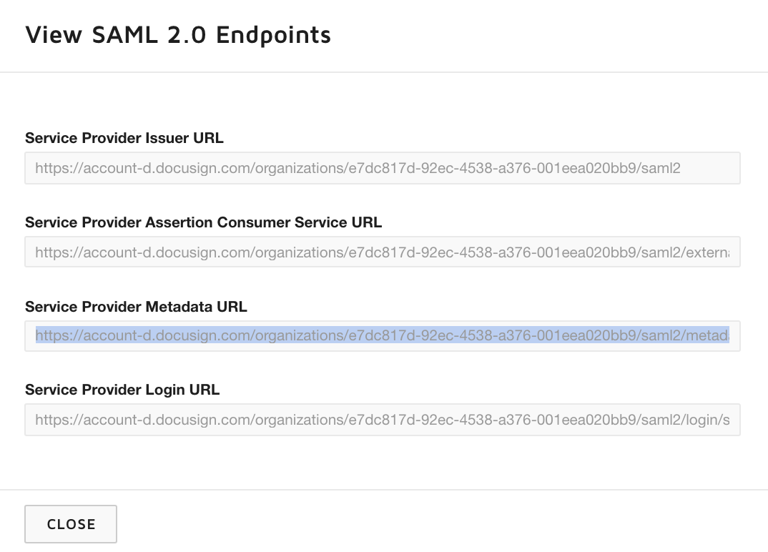Select the Assertion Consumer Service URL field
Viewport: 768px width, 552px height.
(383, 252)
